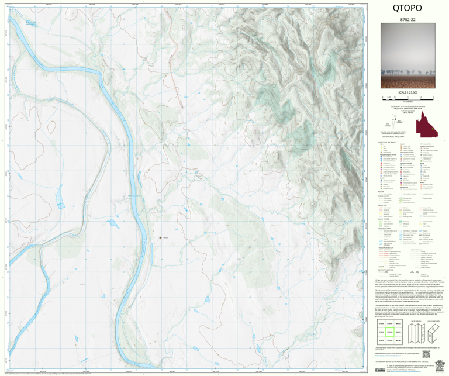
Task: Open the QTopo application URL link
Action: coord(388,356)
